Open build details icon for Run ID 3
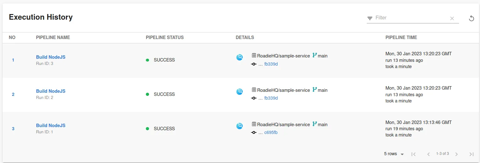Viewport: 480px width, 163px height. (x=239, y=57)
